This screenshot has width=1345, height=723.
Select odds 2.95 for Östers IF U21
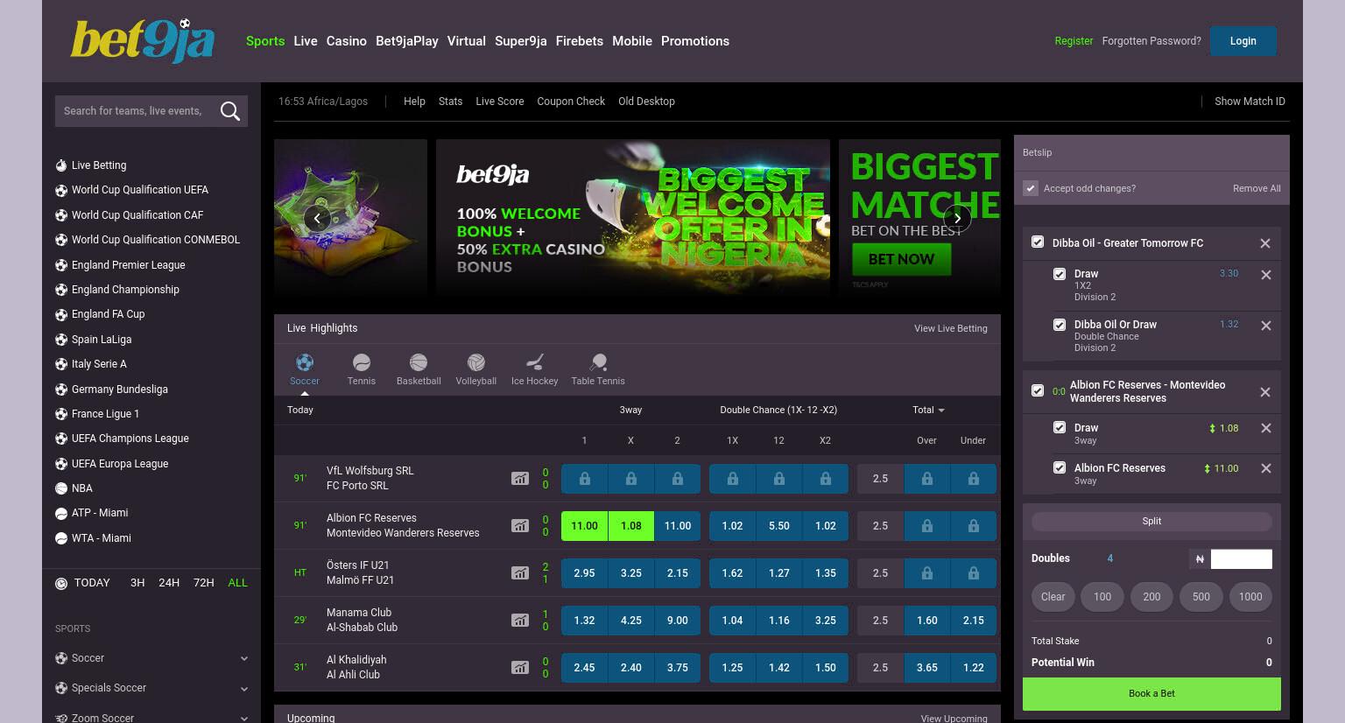[x=584, y=572]
